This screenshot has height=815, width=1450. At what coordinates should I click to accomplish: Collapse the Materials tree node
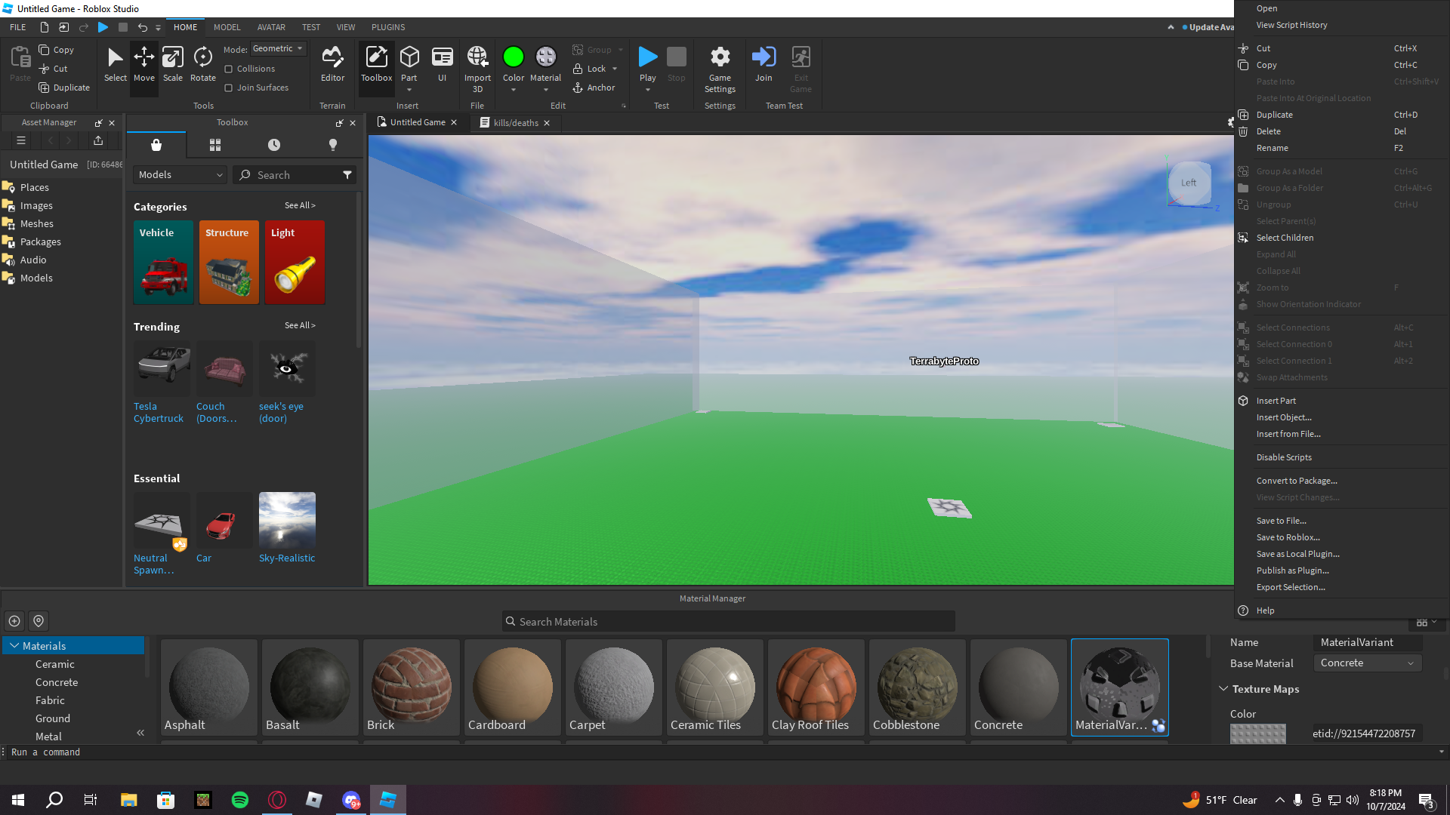(x=14, y=646)
